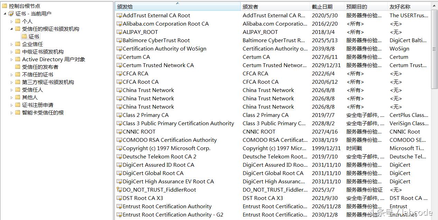Select the 智能卡受信任的根 folder

[x=43, y=113]
